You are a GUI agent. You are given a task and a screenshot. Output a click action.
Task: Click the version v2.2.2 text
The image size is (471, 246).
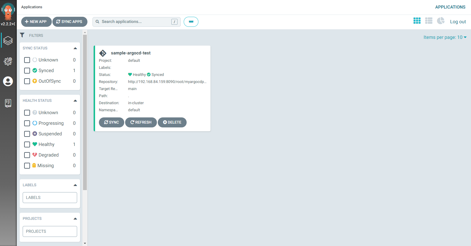pos(8,24)
